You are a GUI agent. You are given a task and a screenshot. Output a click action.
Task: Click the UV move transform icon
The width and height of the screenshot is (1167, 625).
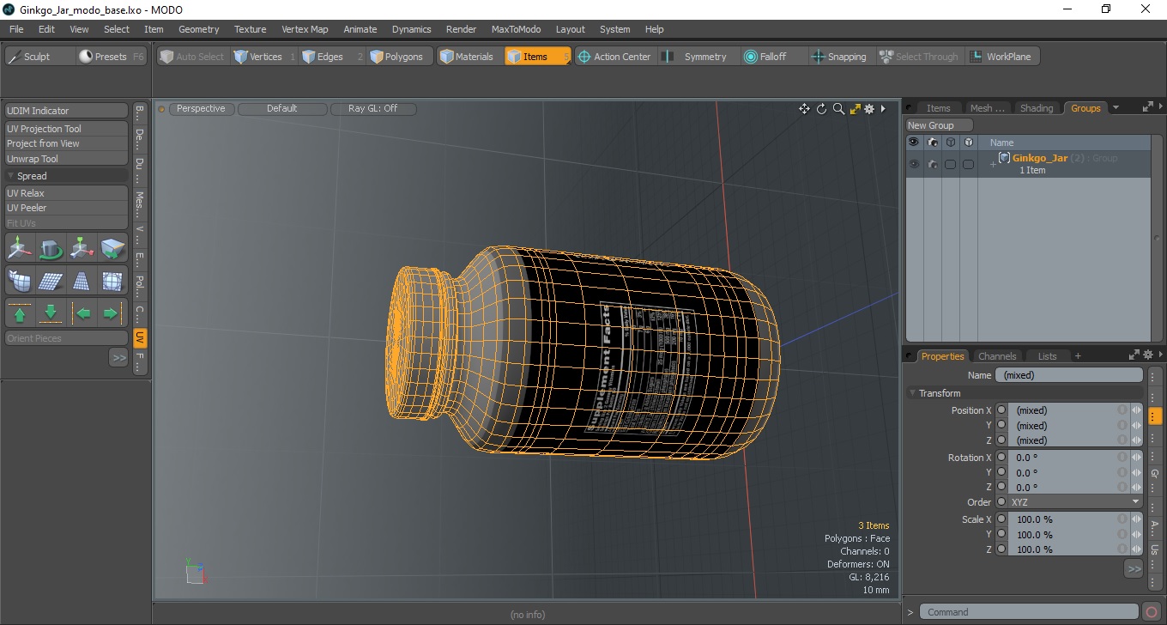20,248
